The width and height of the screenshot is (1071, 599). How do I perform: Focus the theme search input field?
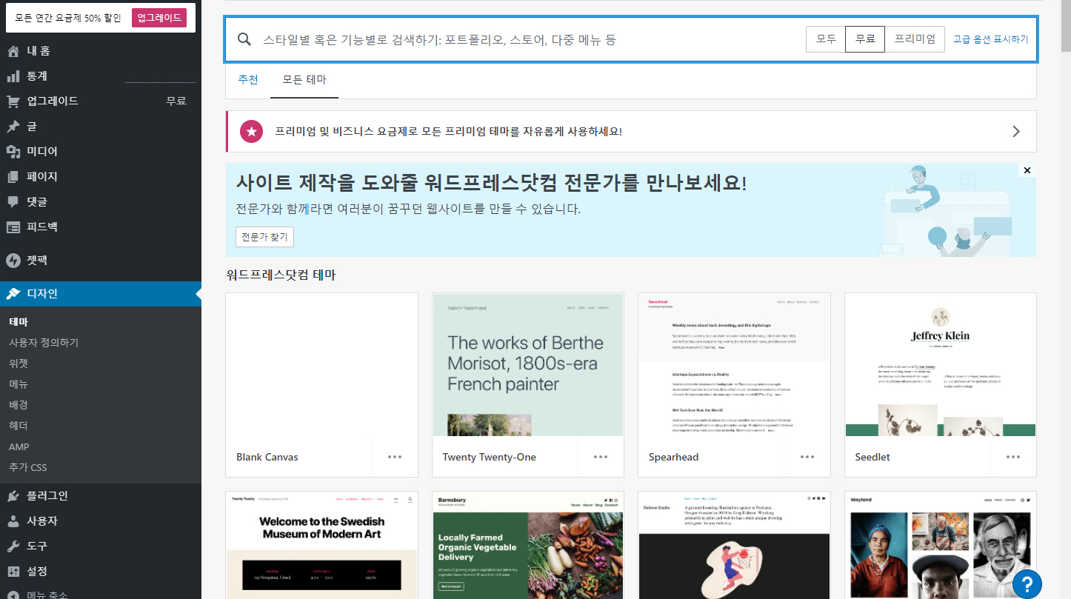pyautogui.click(x=530, y=39)
